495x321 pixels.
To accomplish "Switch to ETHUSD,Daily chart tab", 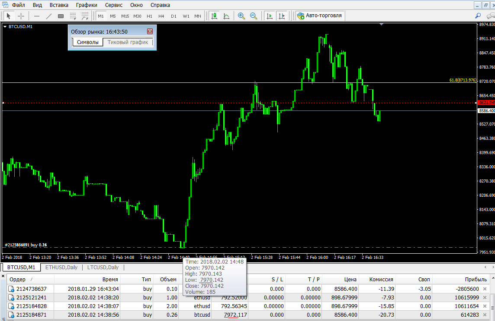I will 61,267.
